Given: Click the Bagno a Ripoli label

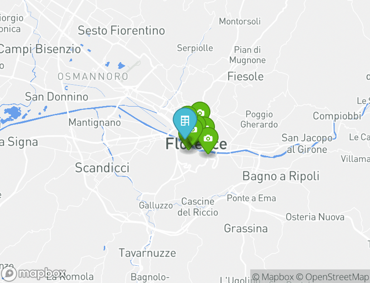Looking at the screenshot, I should click(x=281, y=176).
